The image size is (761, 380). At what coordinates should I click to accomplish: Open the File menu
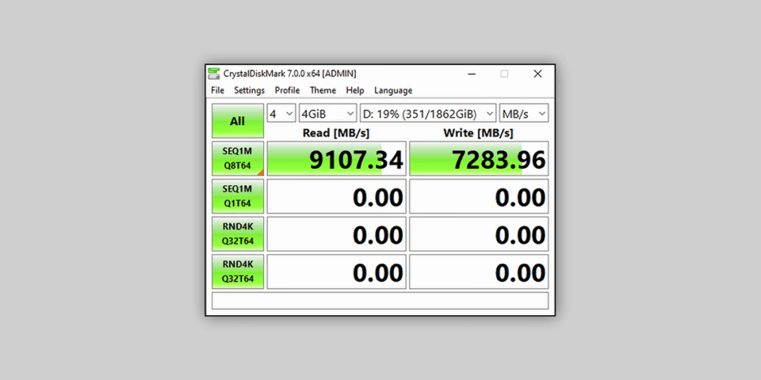(x=217, y=90)
